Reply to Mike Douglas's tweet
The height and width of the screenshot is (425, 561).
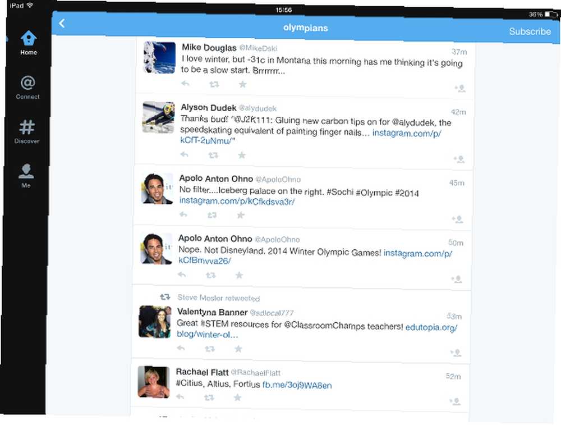pyautogui.click(x=185, y=84)
